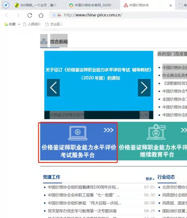The width and height of the screenshot is (187, 218).
Task: Click the laptop video icon on exam platform
Action: click(78, 133)
